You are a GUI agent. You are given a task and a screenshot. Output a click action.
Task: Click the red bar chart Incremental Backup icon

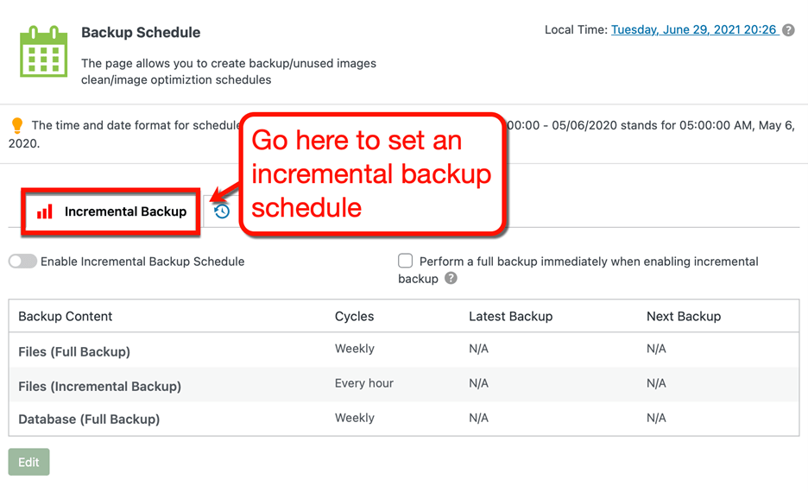pyautogui.click(x=45, y=211)
